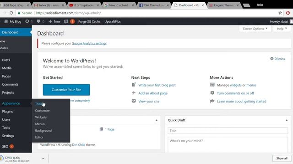Switch to the YouTube upload tab

(x=84, y=5)
